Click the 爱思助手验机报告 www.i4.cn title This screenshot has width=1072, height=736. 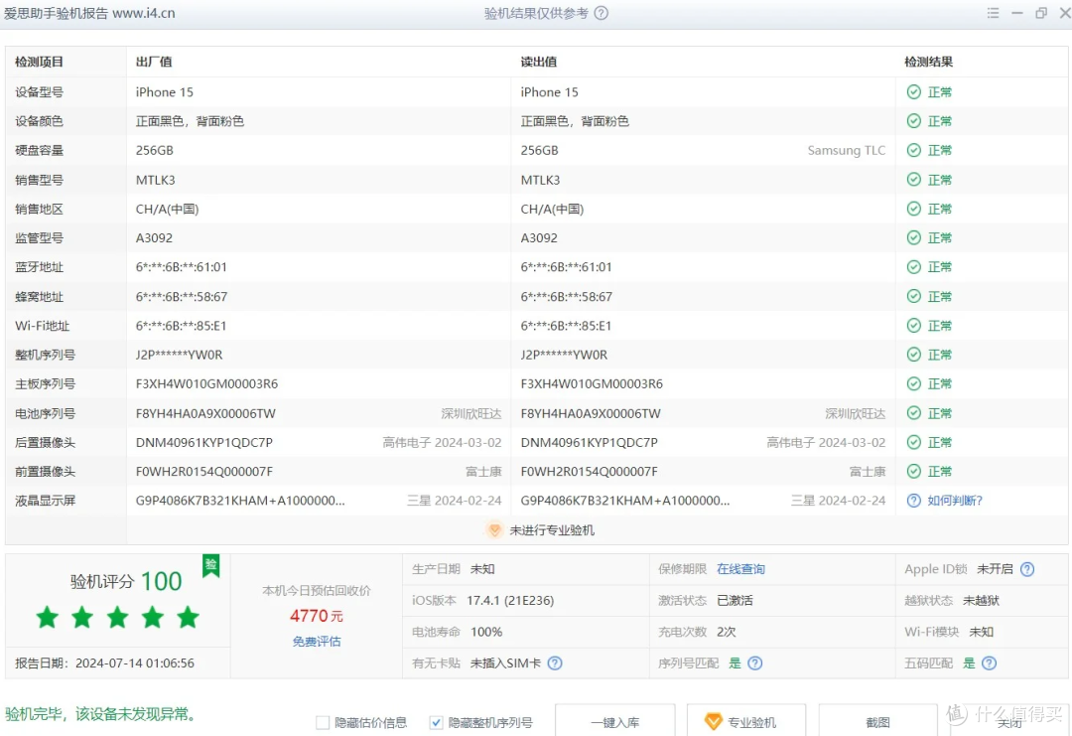tap(89, 13)
